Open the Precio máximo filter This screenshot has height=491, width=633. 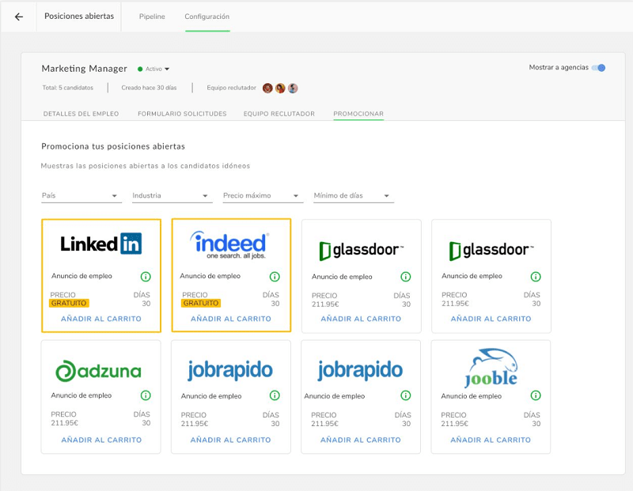pyautogui.click(x=263, y=195)
